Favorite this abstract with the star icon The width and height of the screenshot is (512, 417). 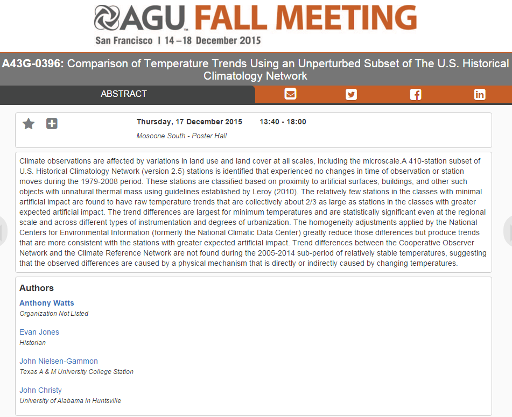pyautogui.click(x=29, y=124)
